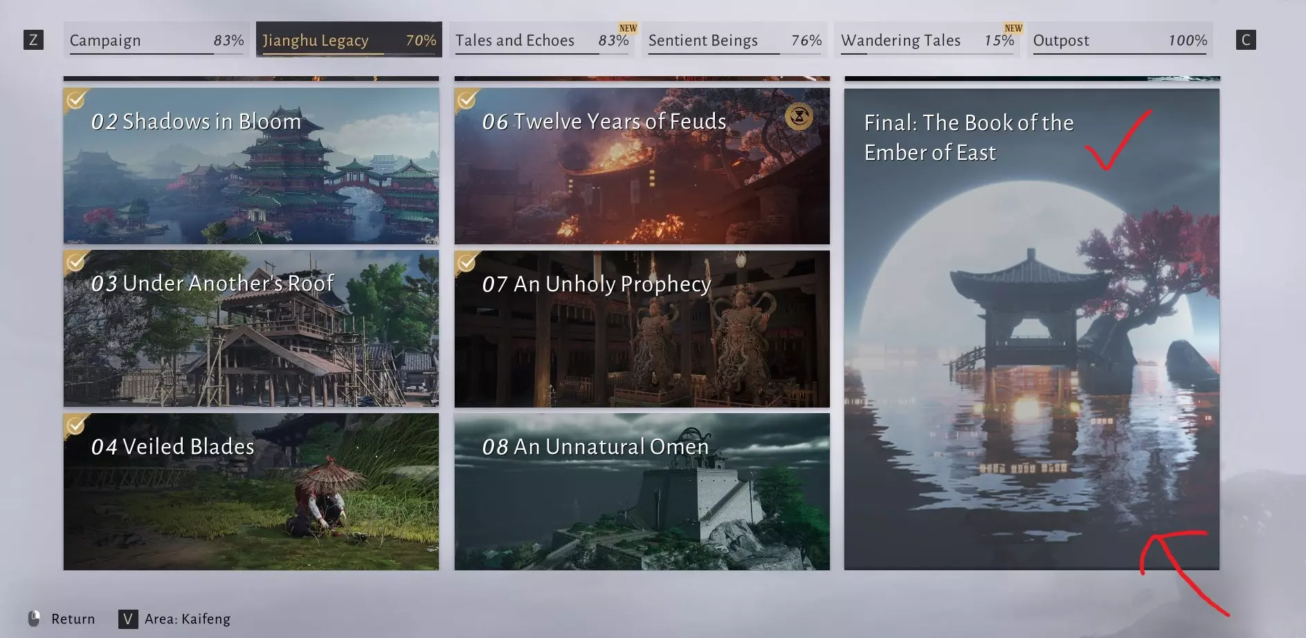
Task: Click the NEW badge on Wandering Tales
Action: click(x=1013, y=28)
